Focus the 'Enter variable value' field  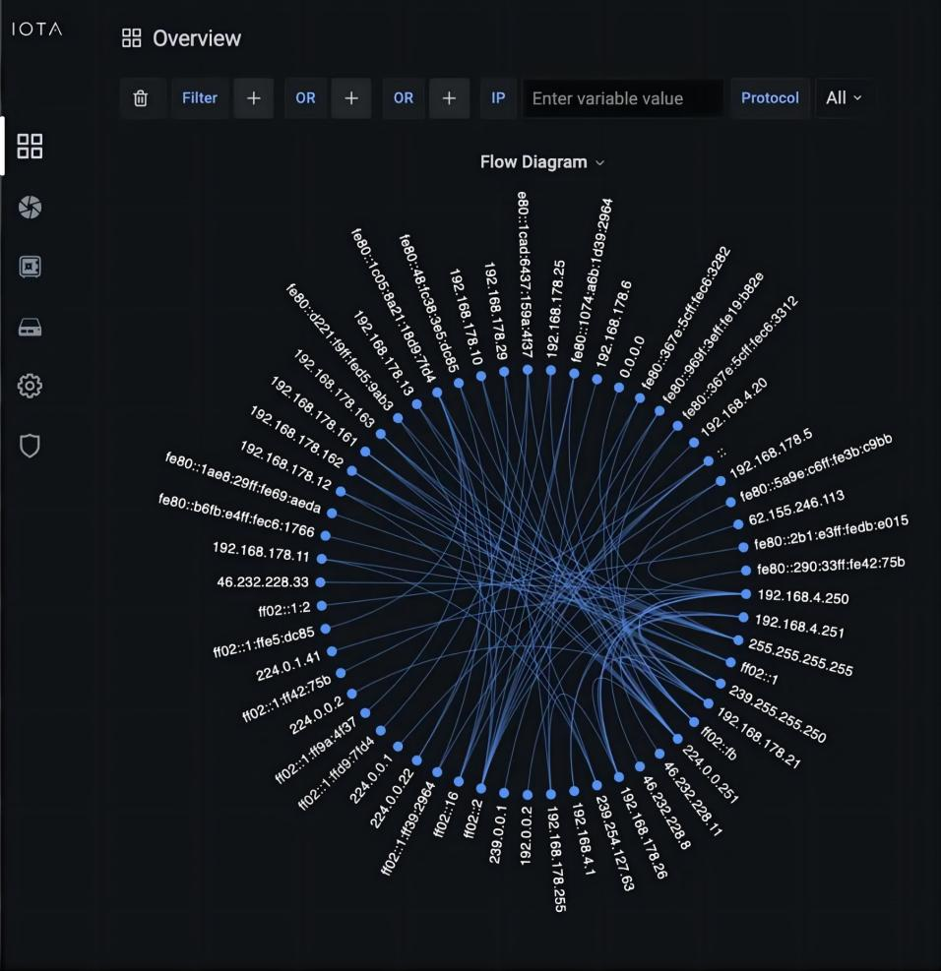622,98
